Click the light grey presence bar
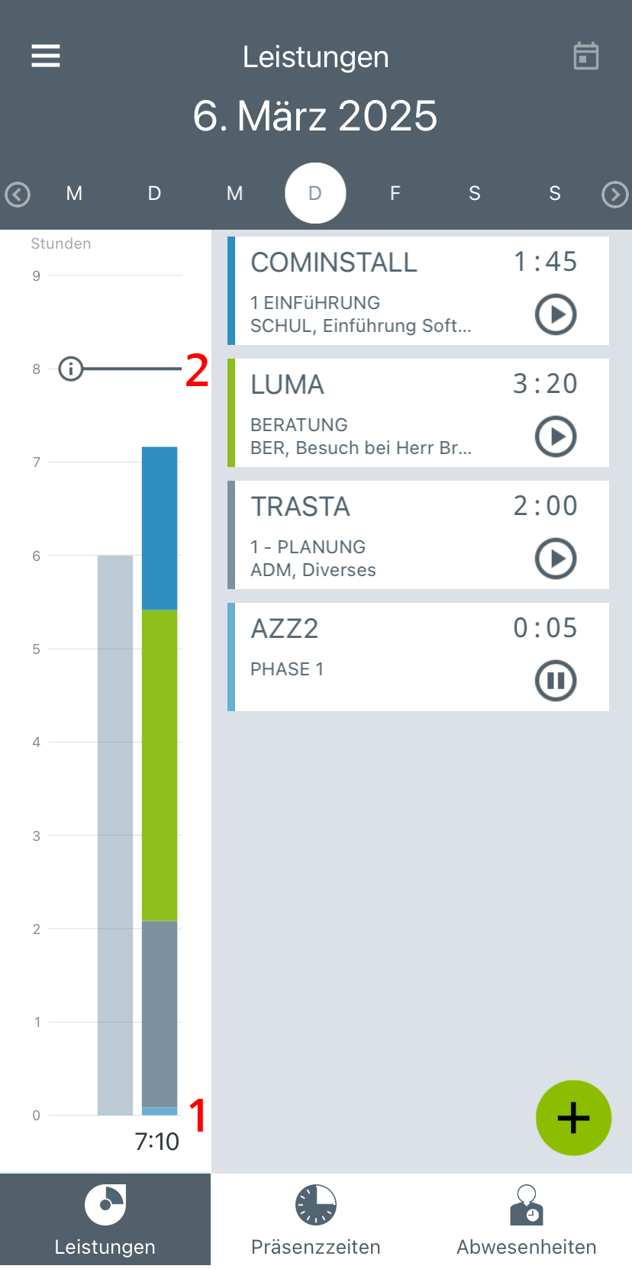 [115, 836]
